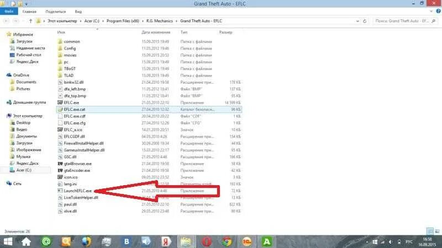This screenshot has width=442, height=248.
Task: Select the LaunchEFLC.exe icon
Action: [x=60, y=191]
